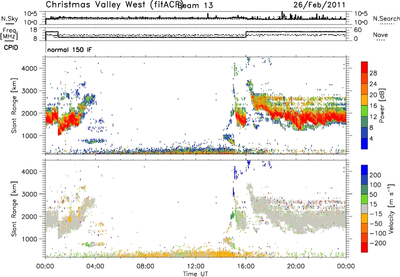
Task: Click the '16:00' time axis label
Action: [x=245, y=266]
